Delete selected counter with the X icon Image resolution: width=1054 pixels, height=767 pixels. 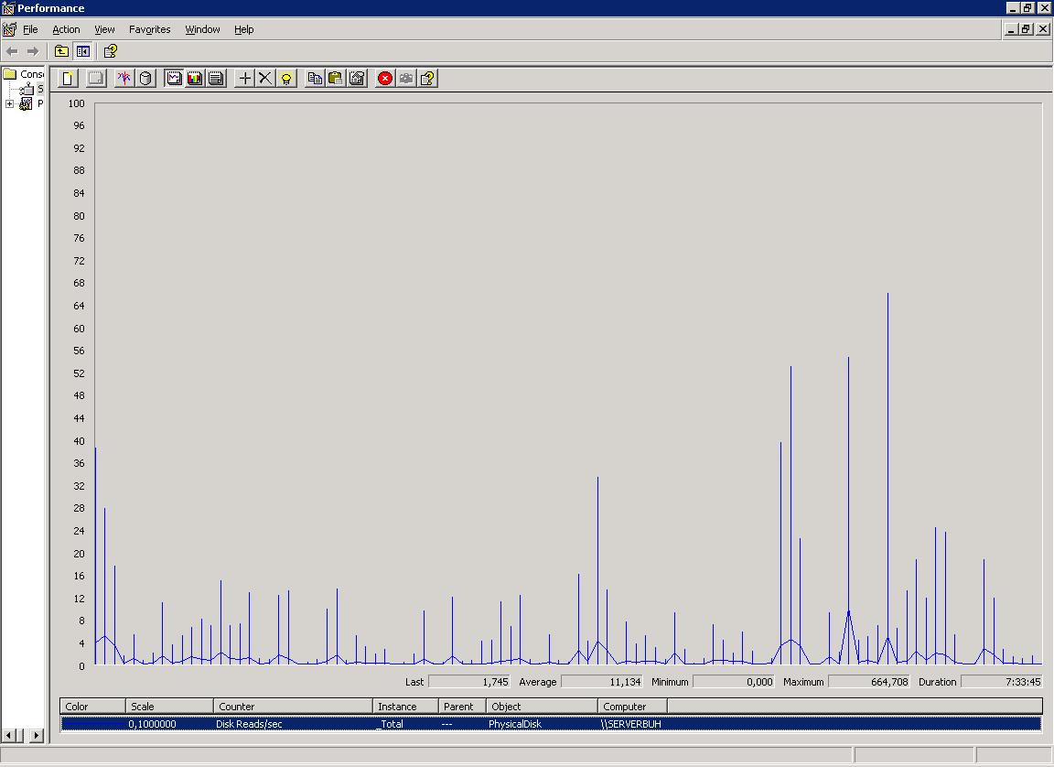click(265, 79)
